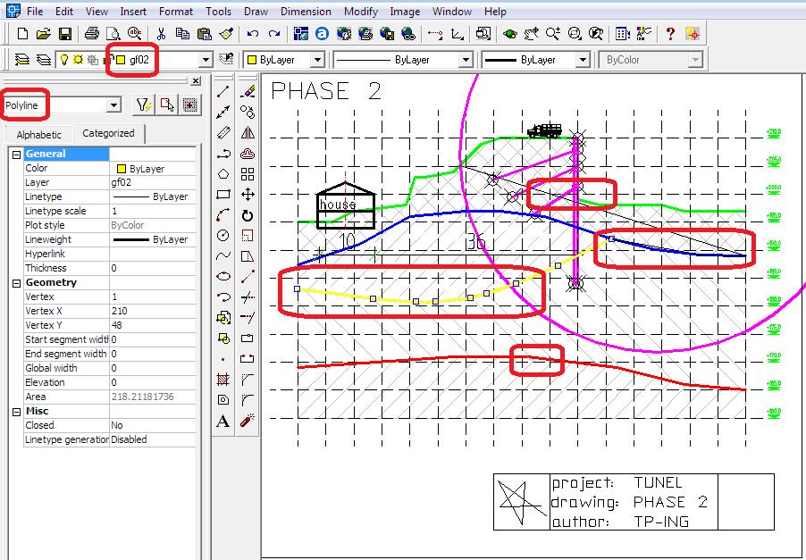Open the Modify menu
This screenshot has height=560, width=806.
click(361, 12)
